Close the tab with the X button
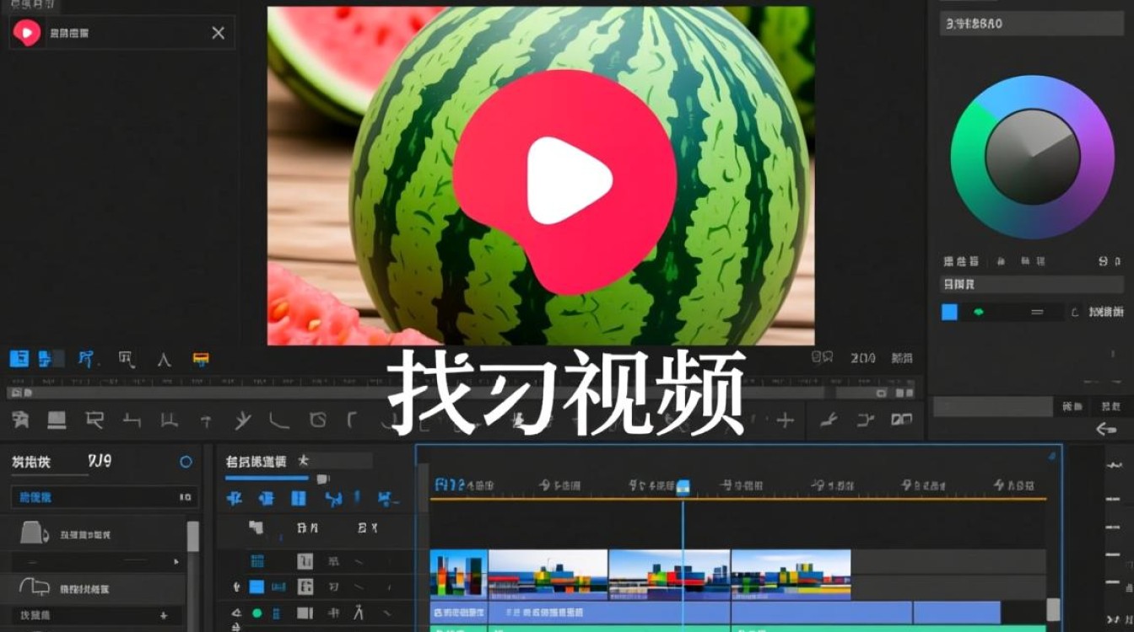Image resolution: width=1134 pixels, height=632 pixels. (218, 33)
